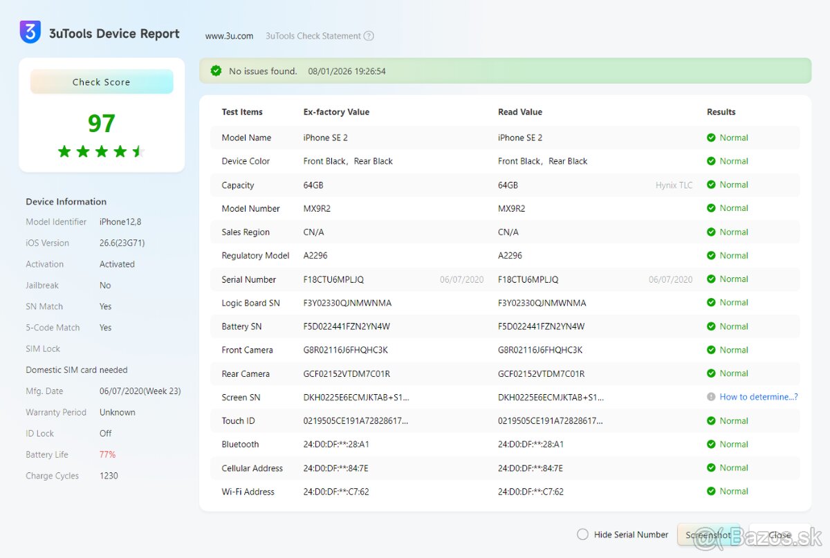
Task: Click the score value 97
Action: point(101,123)
